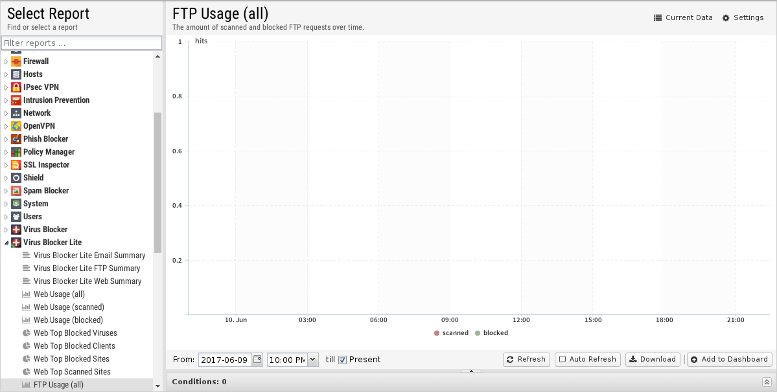Click the Filter reports input field

point(82,43)
